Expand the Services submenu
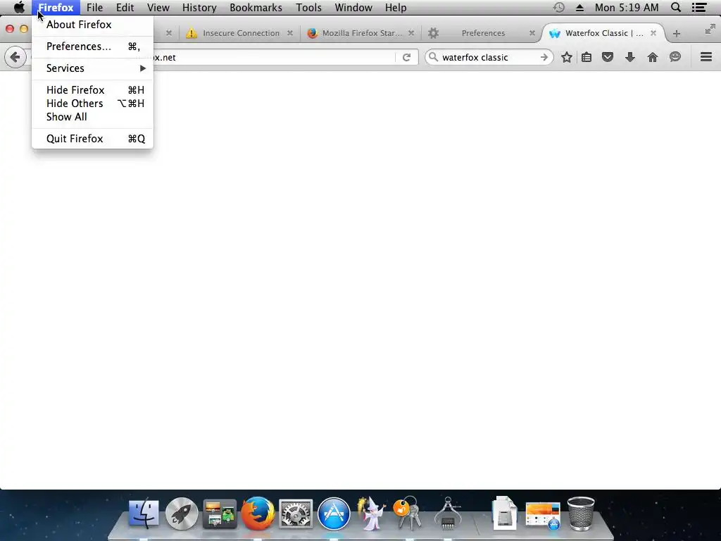The width and height of the screenshot is (721, 541). pyautogui.click(x=92, y=68)
